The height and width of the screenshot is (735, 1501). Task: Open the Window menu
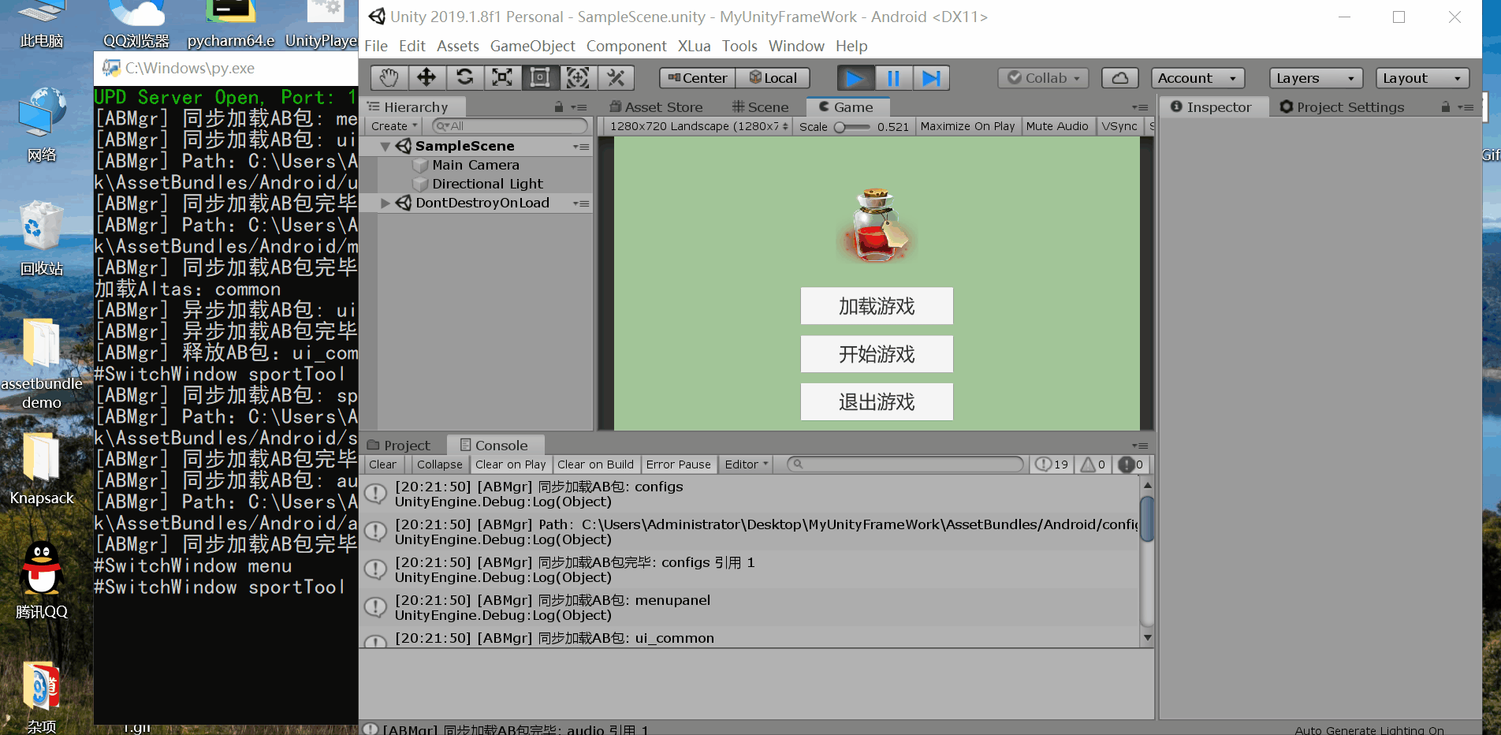pos(796,46)
